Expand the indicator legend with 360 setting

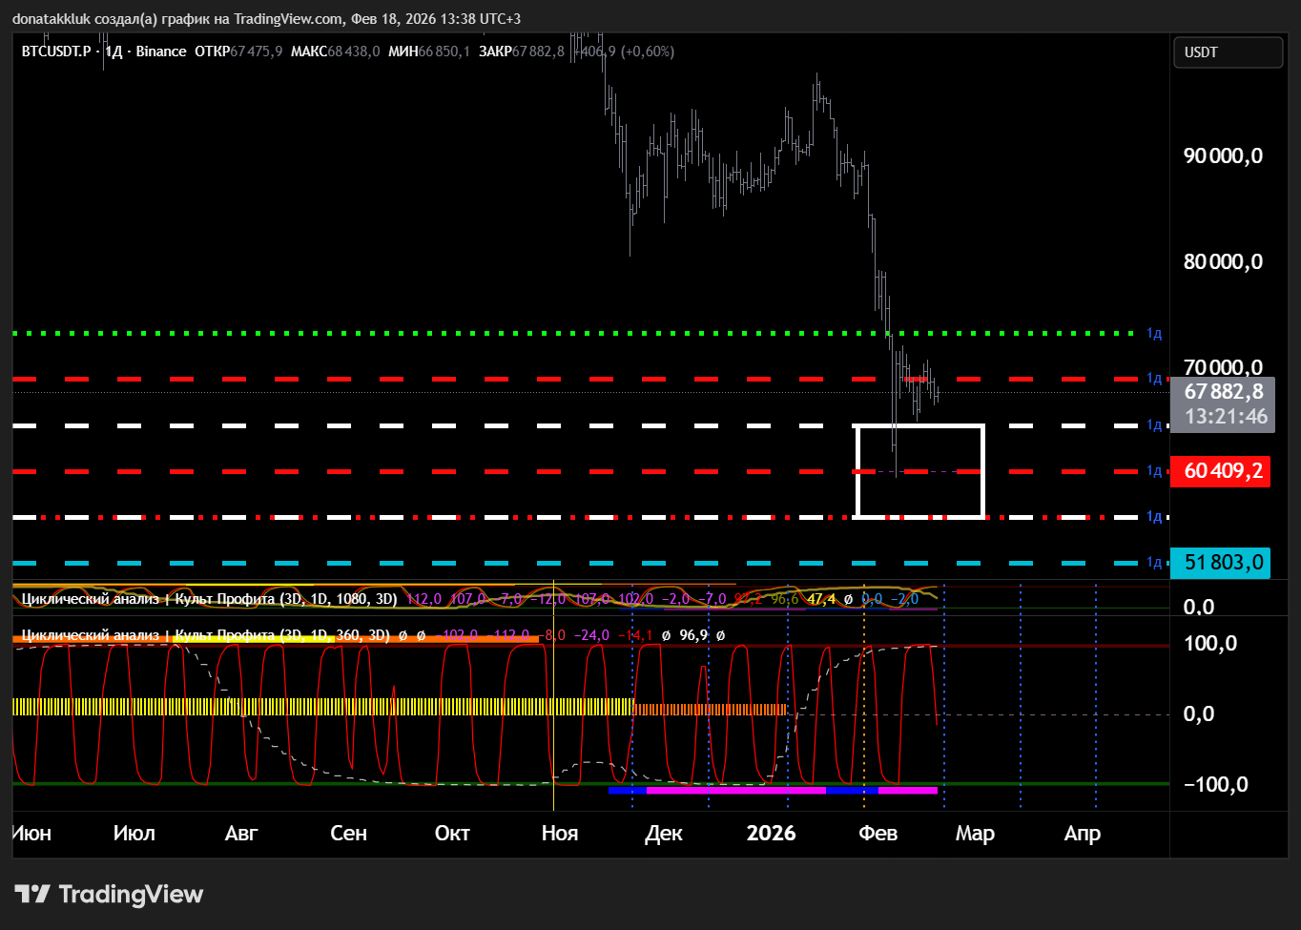[205, 635]
